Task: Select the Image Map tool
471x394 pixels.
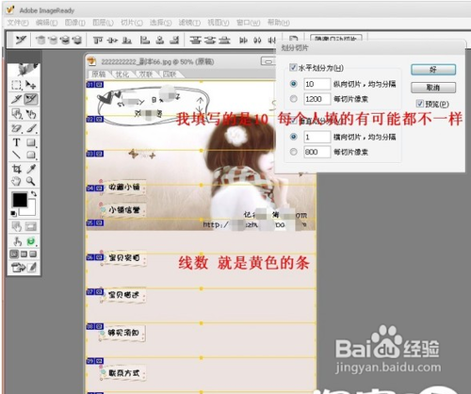Action: point(16,114)
